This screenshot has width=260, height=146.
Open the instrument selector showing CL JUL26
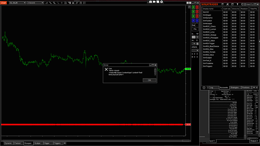click(18, 3)
